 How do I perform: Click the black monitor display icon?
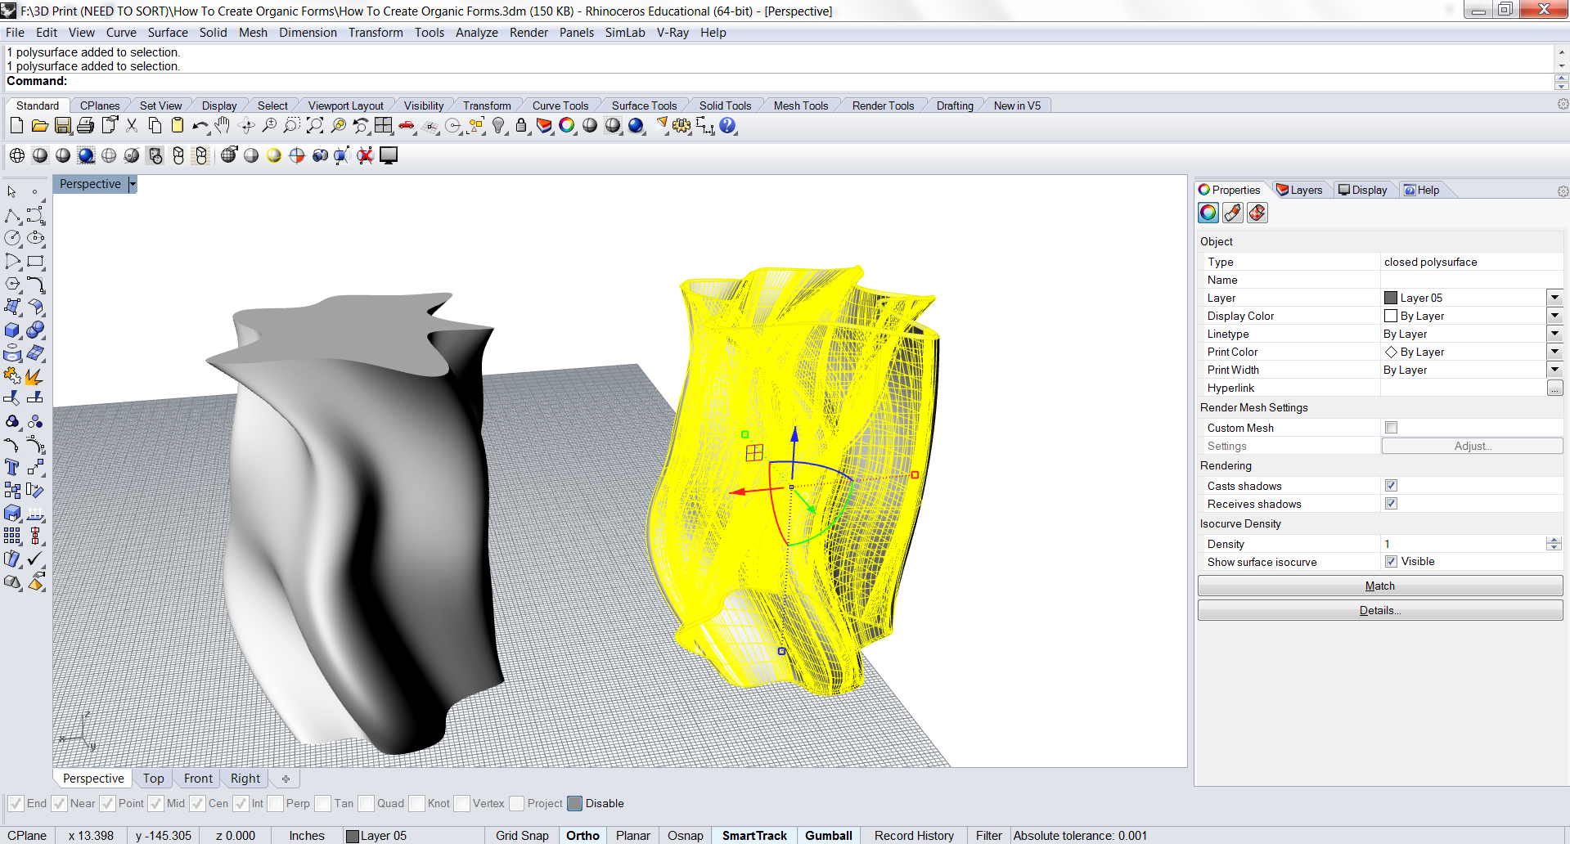pos(389,155)
